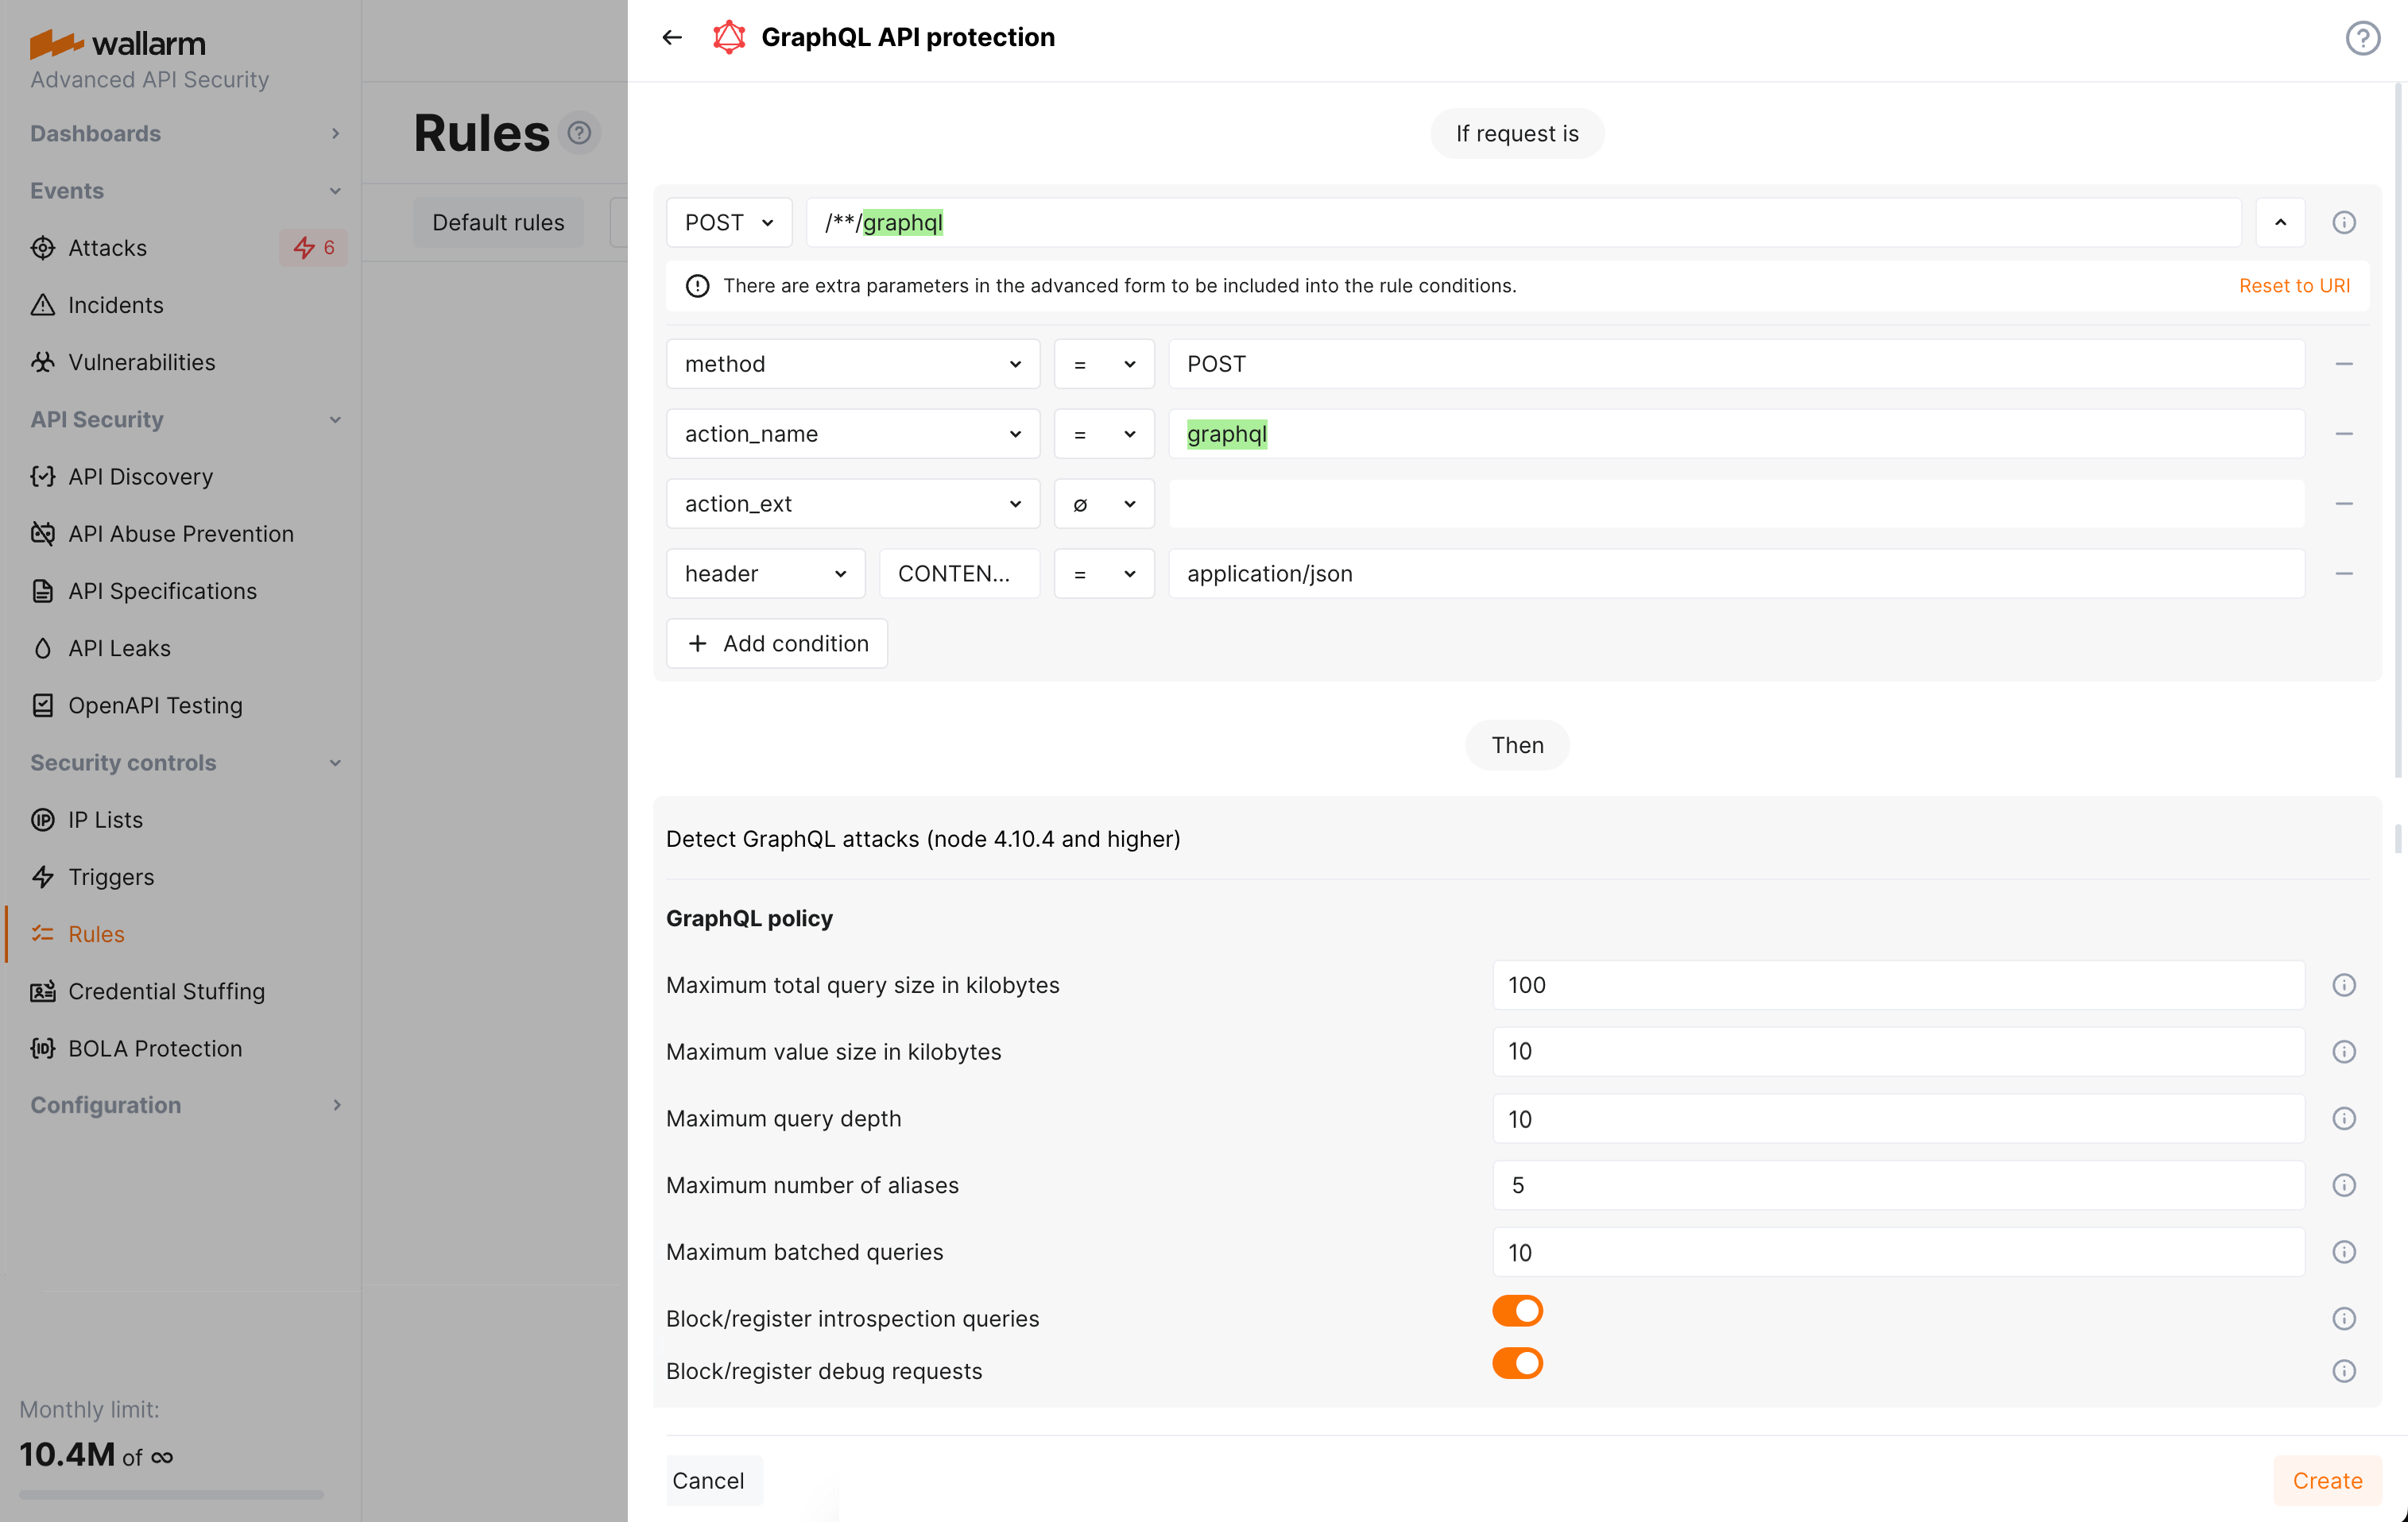The width and height of the screenshot is (2408, 1522).
Task: Open the Triggers section
Action: (110, 876)
